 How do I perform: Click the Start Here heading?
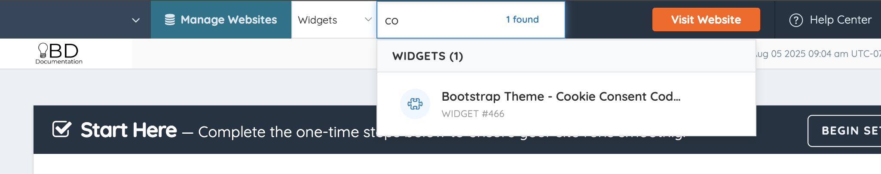tap(128, 130)
